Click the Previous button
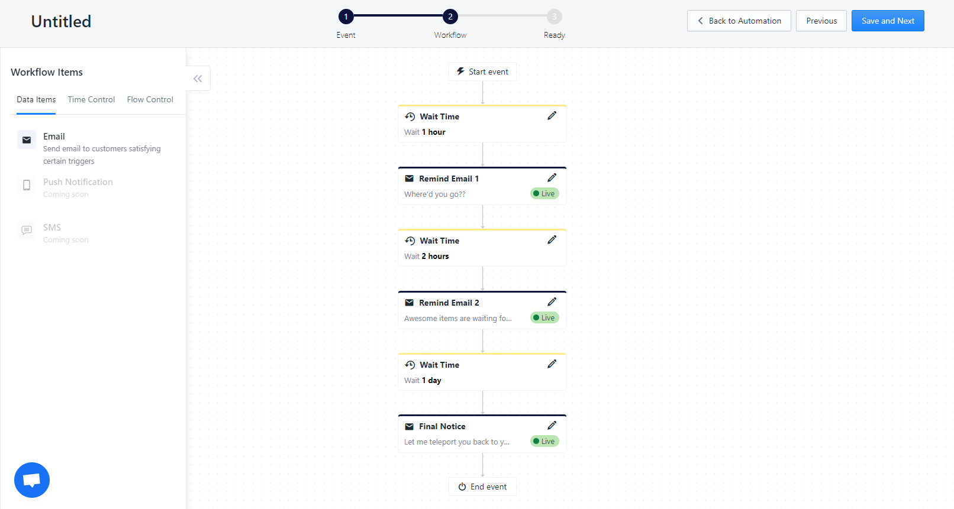The width and height of the screenshot is (954, 509). click(x=821, y=21)
